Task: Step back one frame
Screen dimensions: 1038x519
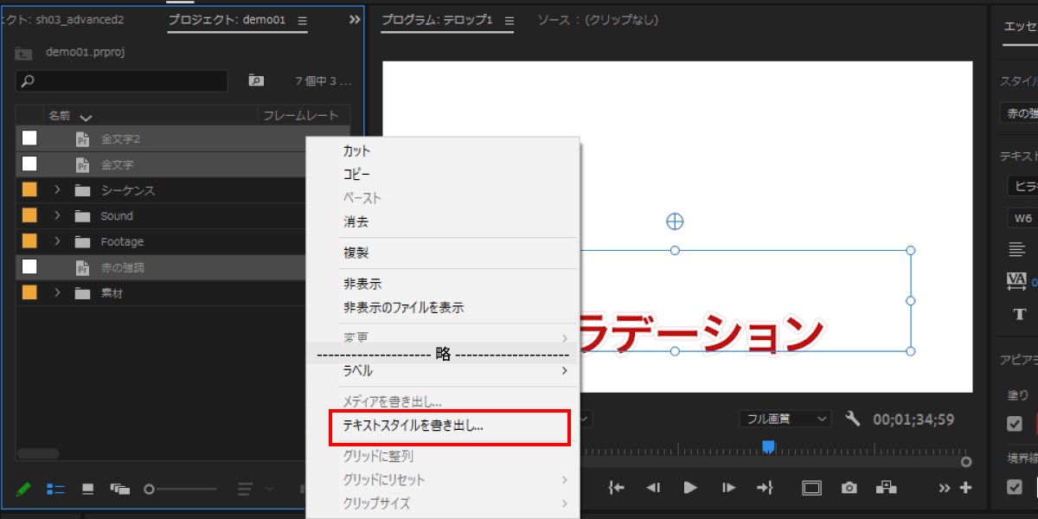Action: point(654,488)
